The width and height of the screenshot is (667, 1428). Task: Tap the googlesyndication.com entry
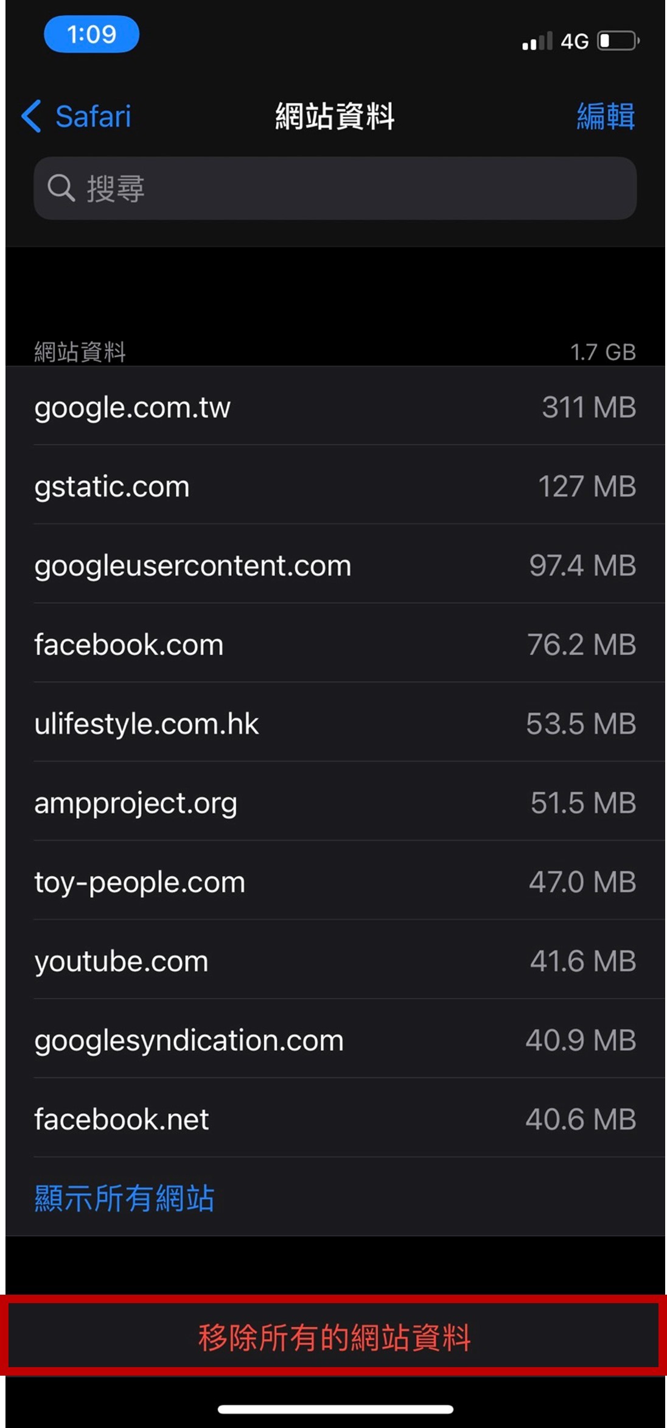click(335, 1040)
